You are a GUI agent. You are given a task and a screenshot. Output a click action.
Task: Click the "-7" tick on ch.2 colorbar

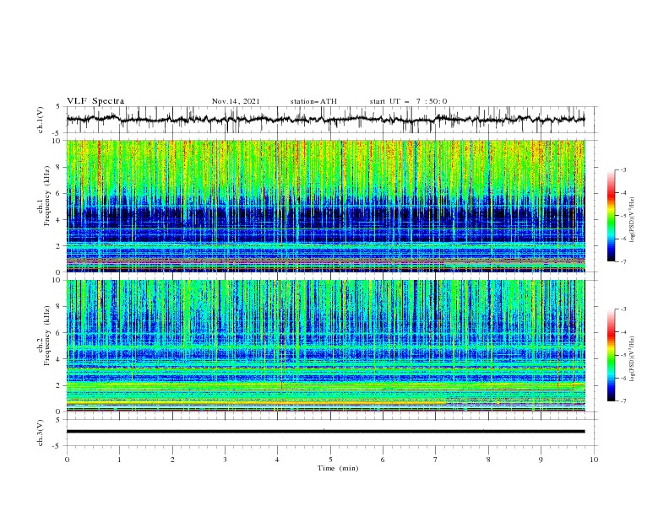click(x=623, y=400)
